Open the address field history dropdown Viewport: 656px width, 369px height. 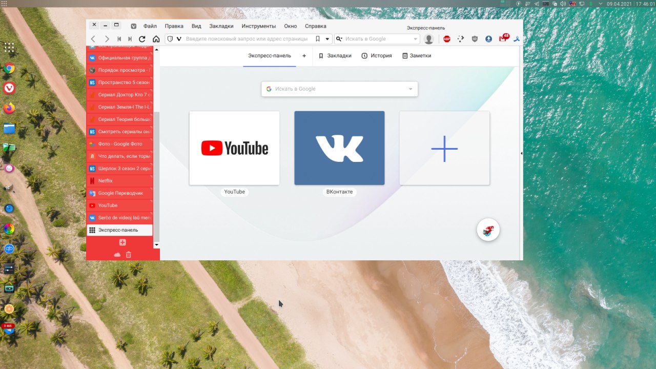coord(327,39)
